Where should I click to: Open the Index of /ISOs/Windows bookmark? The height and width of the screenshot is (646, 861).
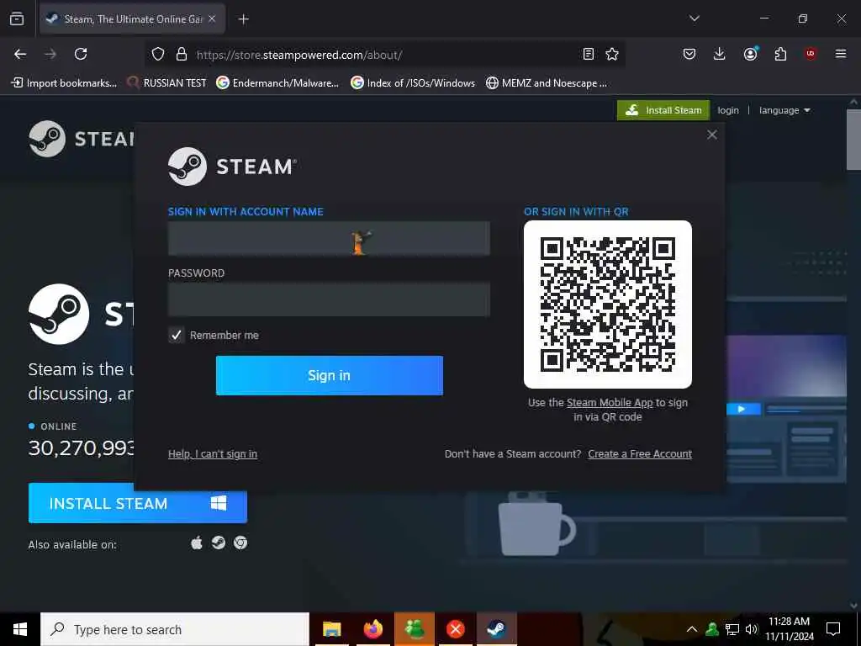coord(413,83)
